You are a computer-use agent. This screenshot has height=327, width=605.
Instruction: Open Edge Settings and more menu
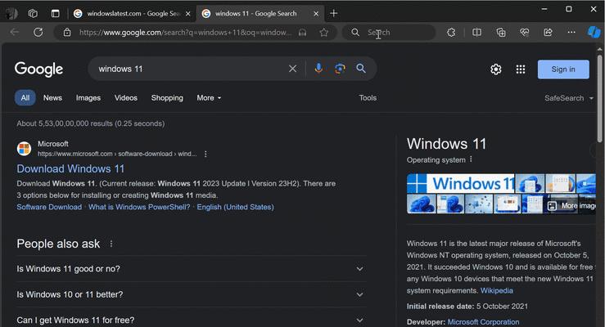571,33
